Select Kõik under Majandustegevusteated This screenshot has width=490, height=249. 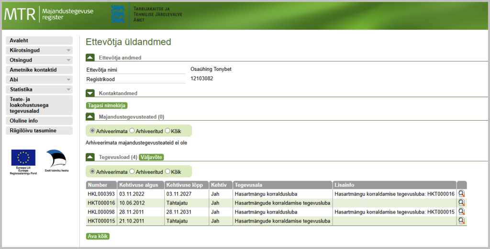pyautogui.click(x=167, y=131)
